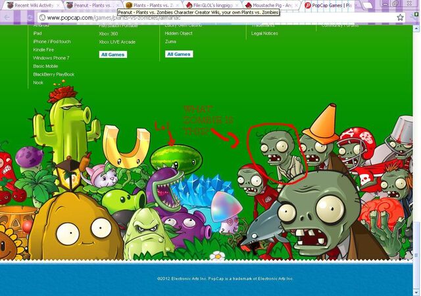Close the File:GLOL's kingpigg tab
This screenshot has height=296, width=421.
pos(237,5)
